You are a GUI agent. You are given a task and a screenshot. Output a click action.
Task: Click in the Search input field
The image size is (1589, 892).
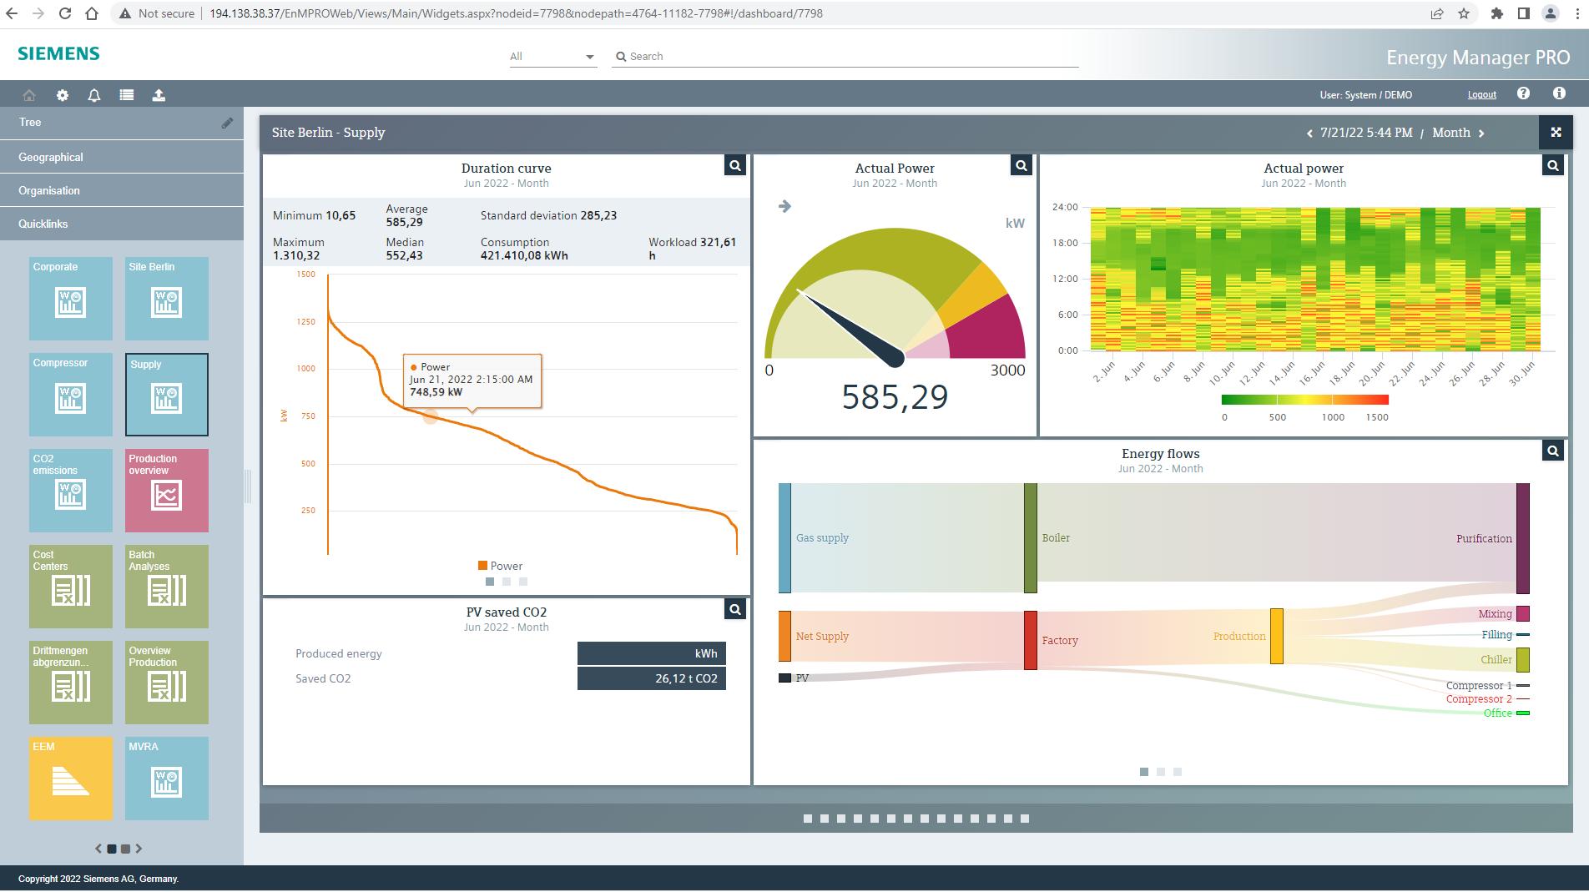point(845,57)
